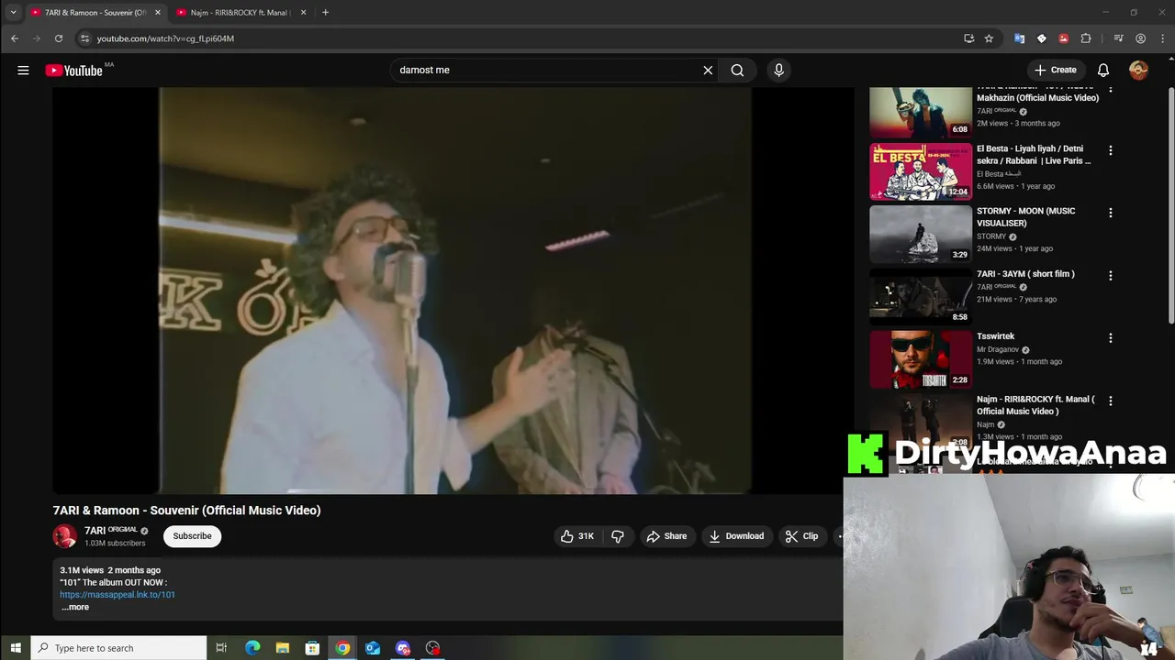Subscribe to the 7ARI channel
This screenshot has width=1175, height=660.
click(192, 536)
